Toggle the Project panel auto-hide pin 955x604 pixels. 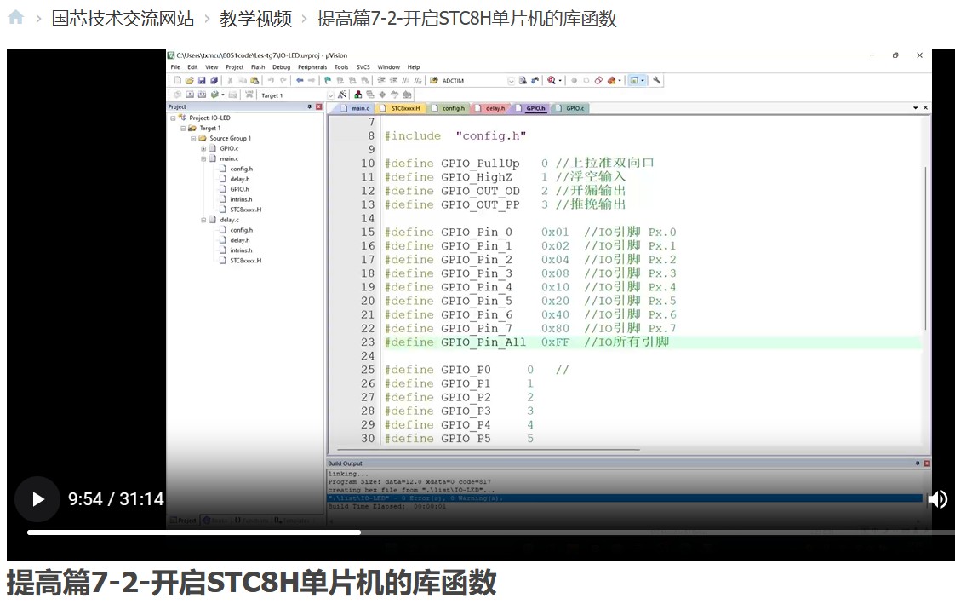(x=310, y=106)
